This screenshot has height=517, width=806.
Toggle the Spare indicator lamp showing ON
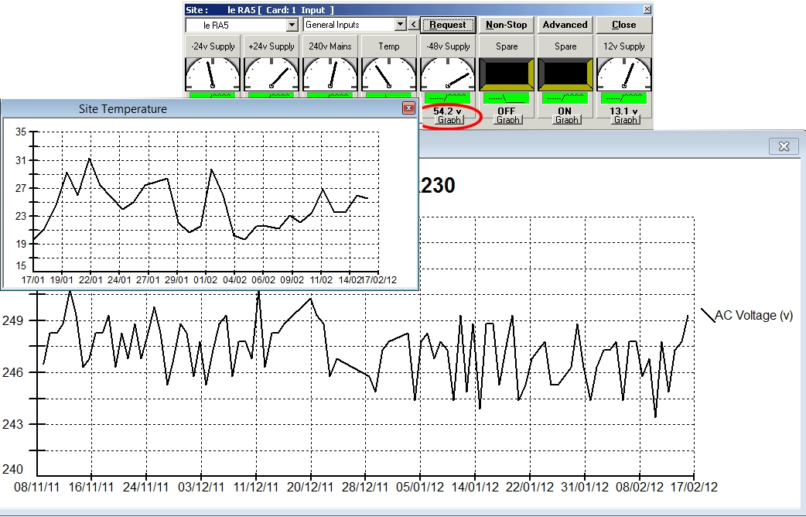(565, 74)
